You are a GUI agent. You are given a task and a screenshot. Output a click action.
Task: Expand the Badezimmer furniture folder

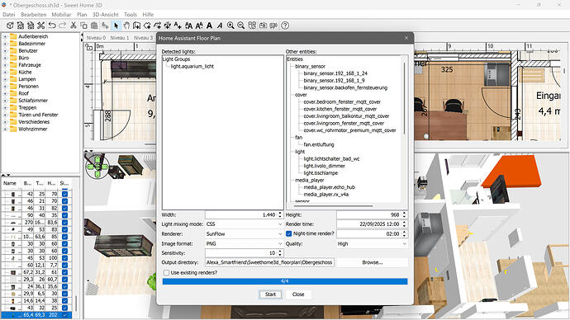[x=5, y=44]
